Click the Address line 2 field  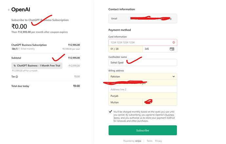[x=142, y=89]
